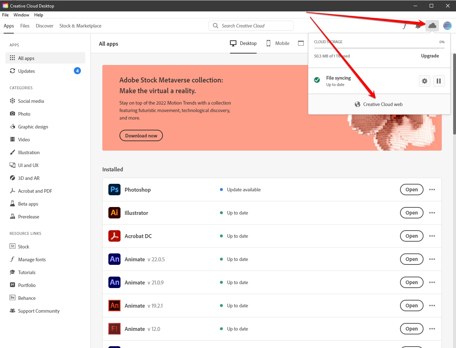Screen dimensions: 456x348
Task: Open the cloud activity icon in header
Action: click(x=432, y=26)
